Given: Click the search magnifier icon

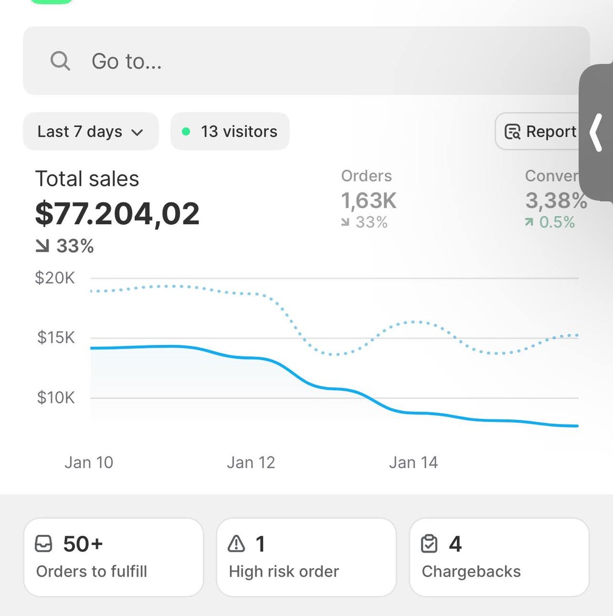Looking at the screenshot, I should [60, 61].
